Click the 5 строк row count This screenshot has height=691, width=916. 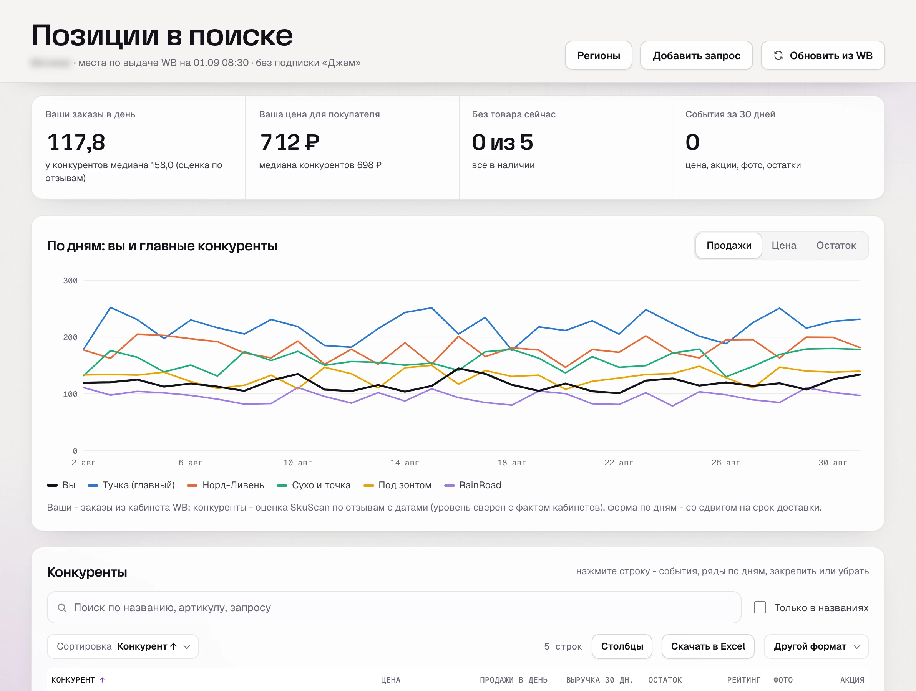pyautogui.click(x=563, y=646)
